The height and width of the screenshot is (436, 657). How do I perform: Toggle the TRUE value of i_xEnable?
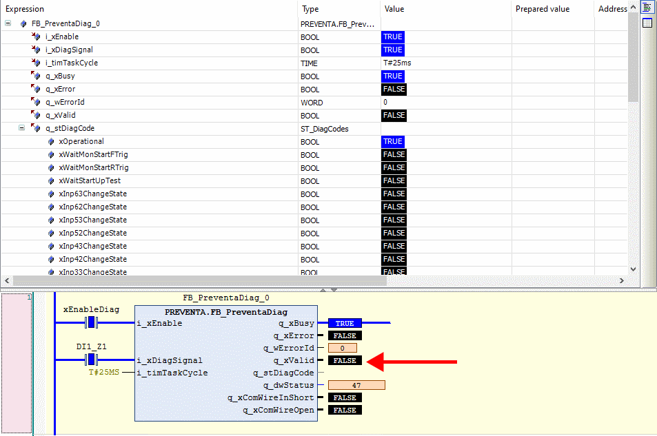392,37
